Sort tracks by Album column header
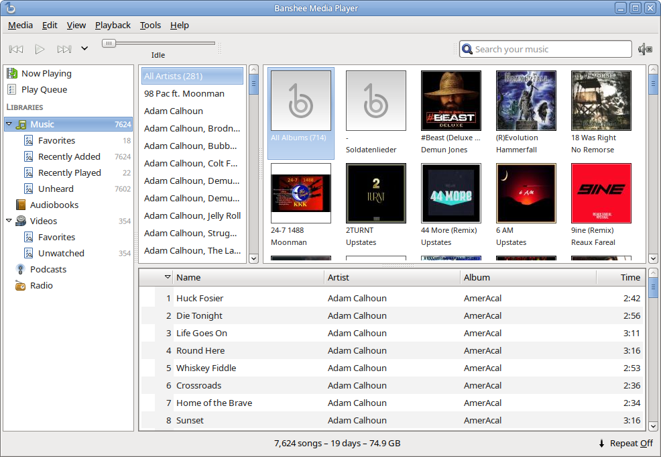 click(x=529, y=277)
